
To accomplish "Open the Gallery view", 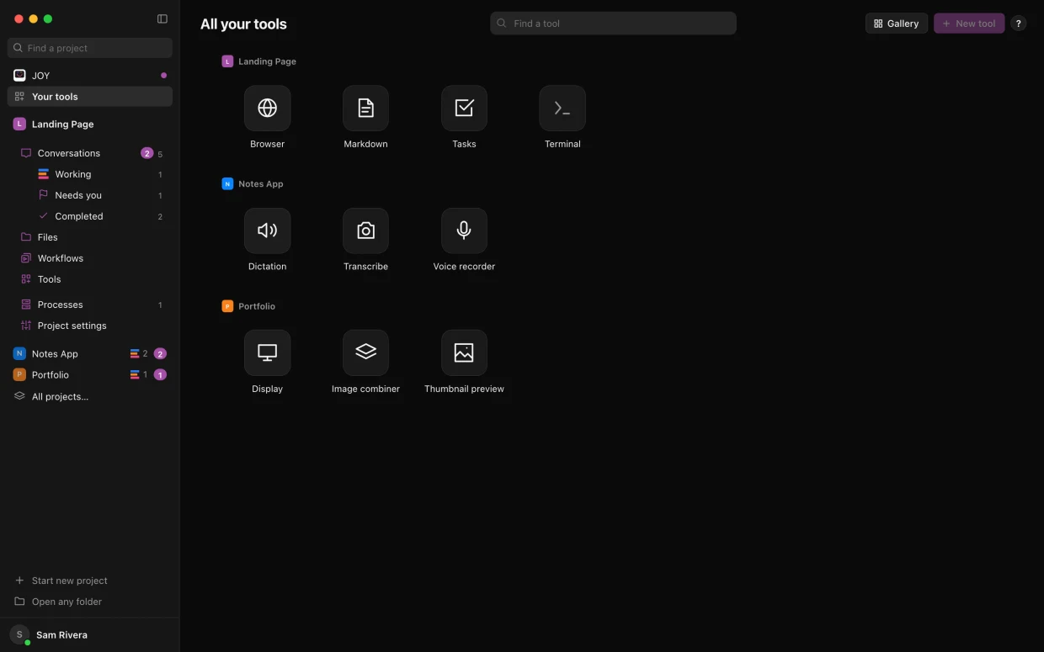I will 896,24.
